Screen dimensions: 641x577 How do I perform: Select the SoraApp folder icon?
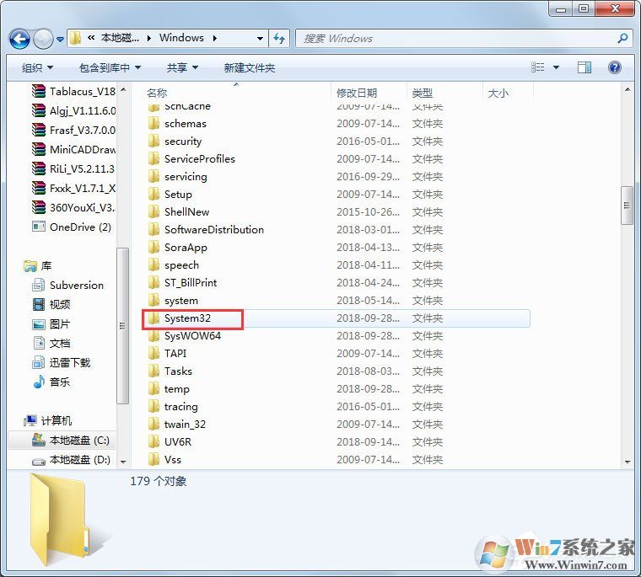coord(154,247)
